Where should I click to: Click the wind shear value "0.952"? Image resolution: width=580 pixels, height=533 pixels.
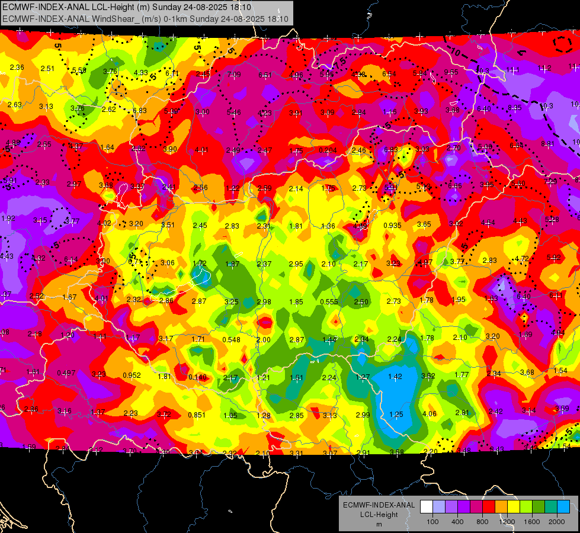[x=132, y=375]
